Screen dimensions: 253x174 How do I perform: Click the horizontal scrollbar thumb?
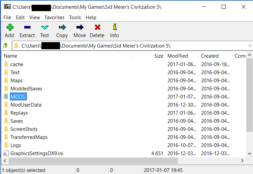(x=93, y=161)
